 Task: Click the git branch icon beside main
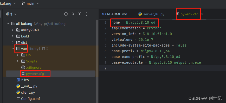[x=23, y=3]
